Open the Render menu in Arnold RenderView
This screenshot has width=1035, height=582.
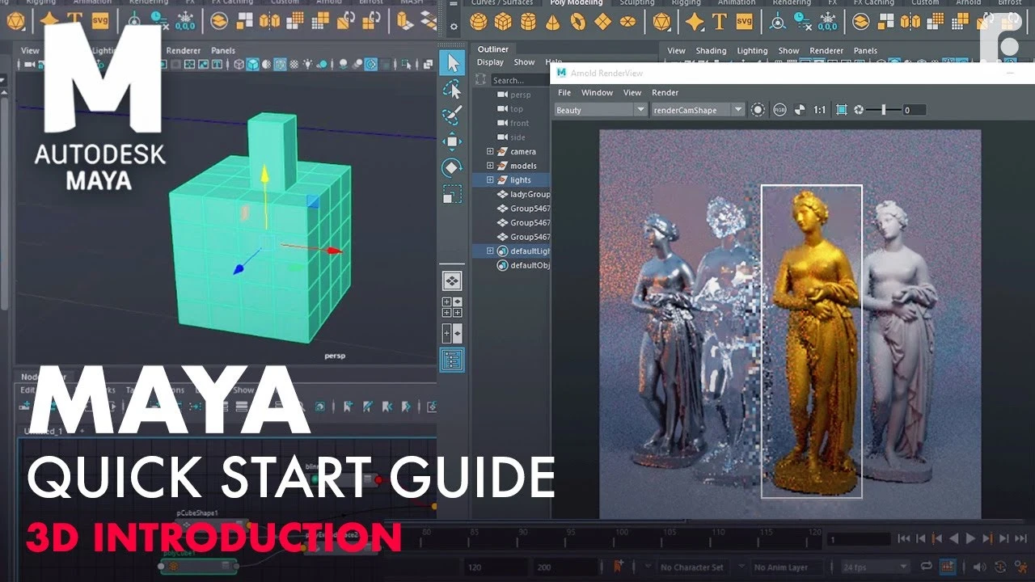665,93
